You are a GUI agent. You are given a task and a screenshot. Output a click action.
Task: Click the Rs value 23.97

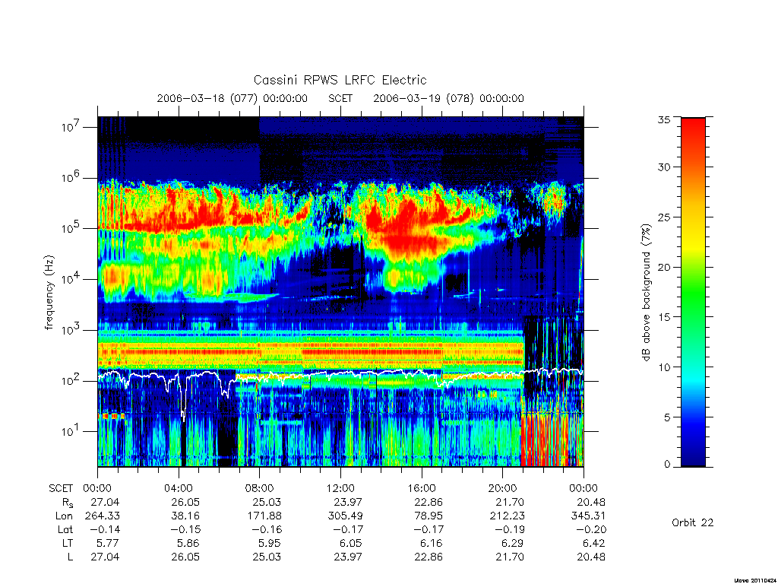click(x=348, y=502)
